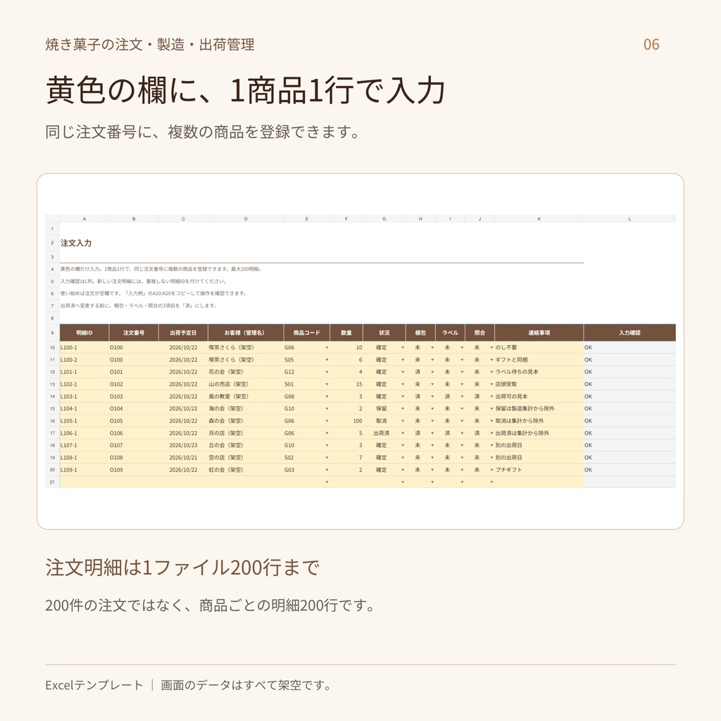Select the ラベル header cell
The height and width of the screenshot is (721, 721).
click(450, 332)
